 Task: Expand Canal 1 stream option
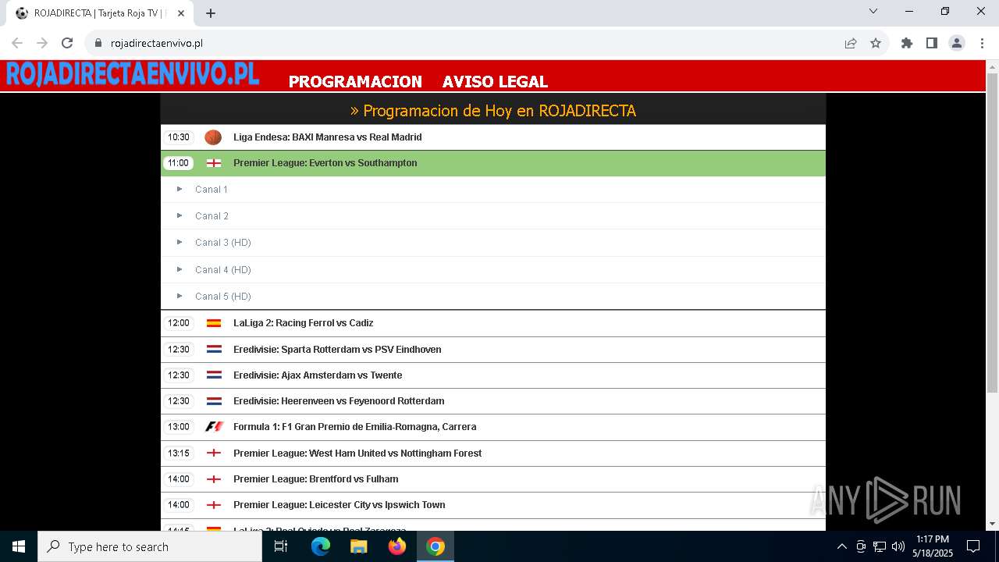click(x=492, y=190)
